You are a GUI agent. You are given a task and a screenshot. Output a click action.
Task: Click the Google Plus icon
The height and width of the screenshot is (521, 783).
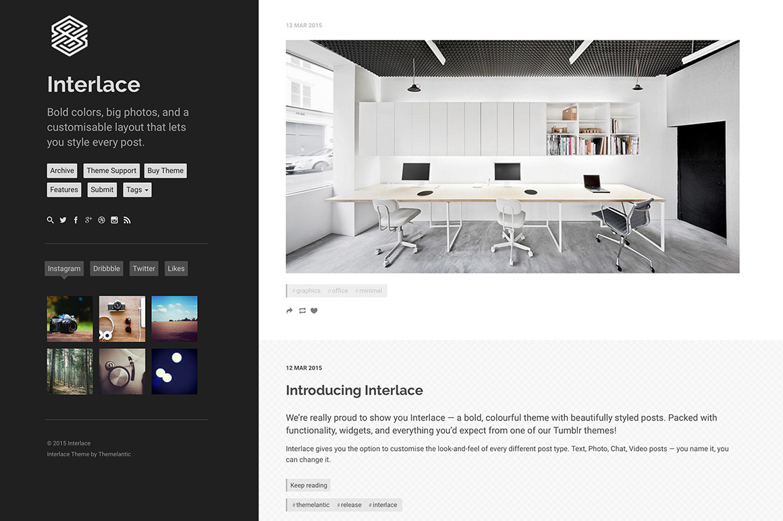coord(88,220)
